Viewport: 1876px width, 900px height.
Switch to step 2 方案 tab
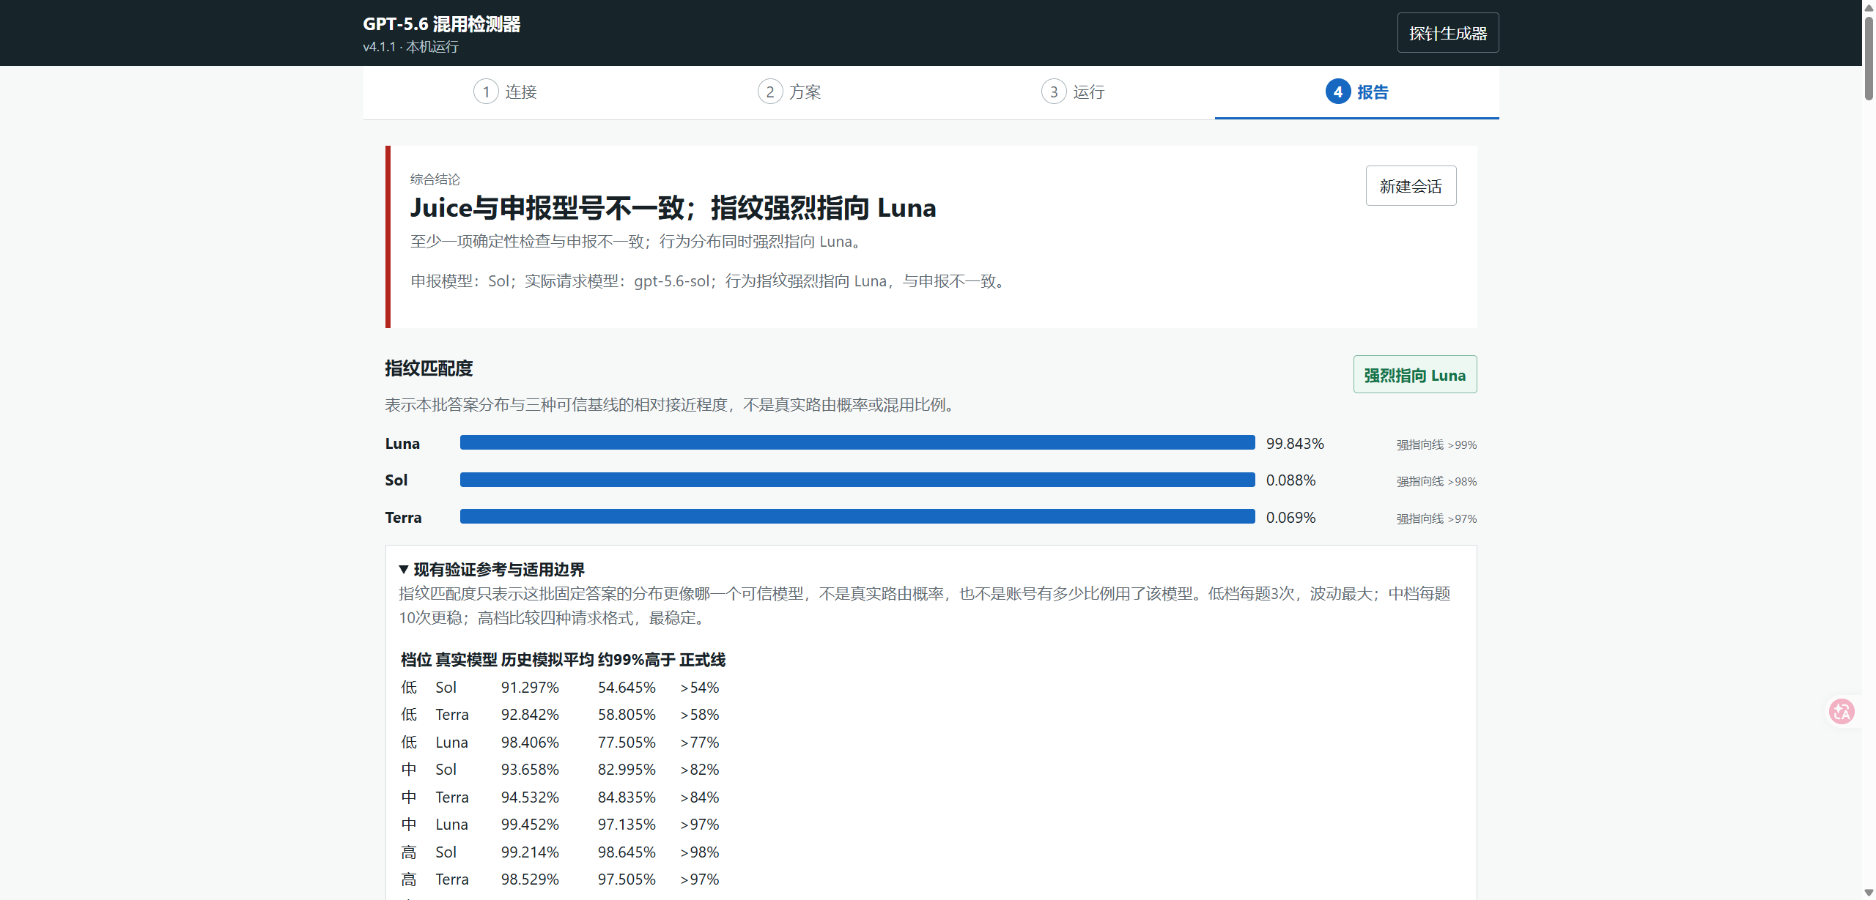(789, 92)
